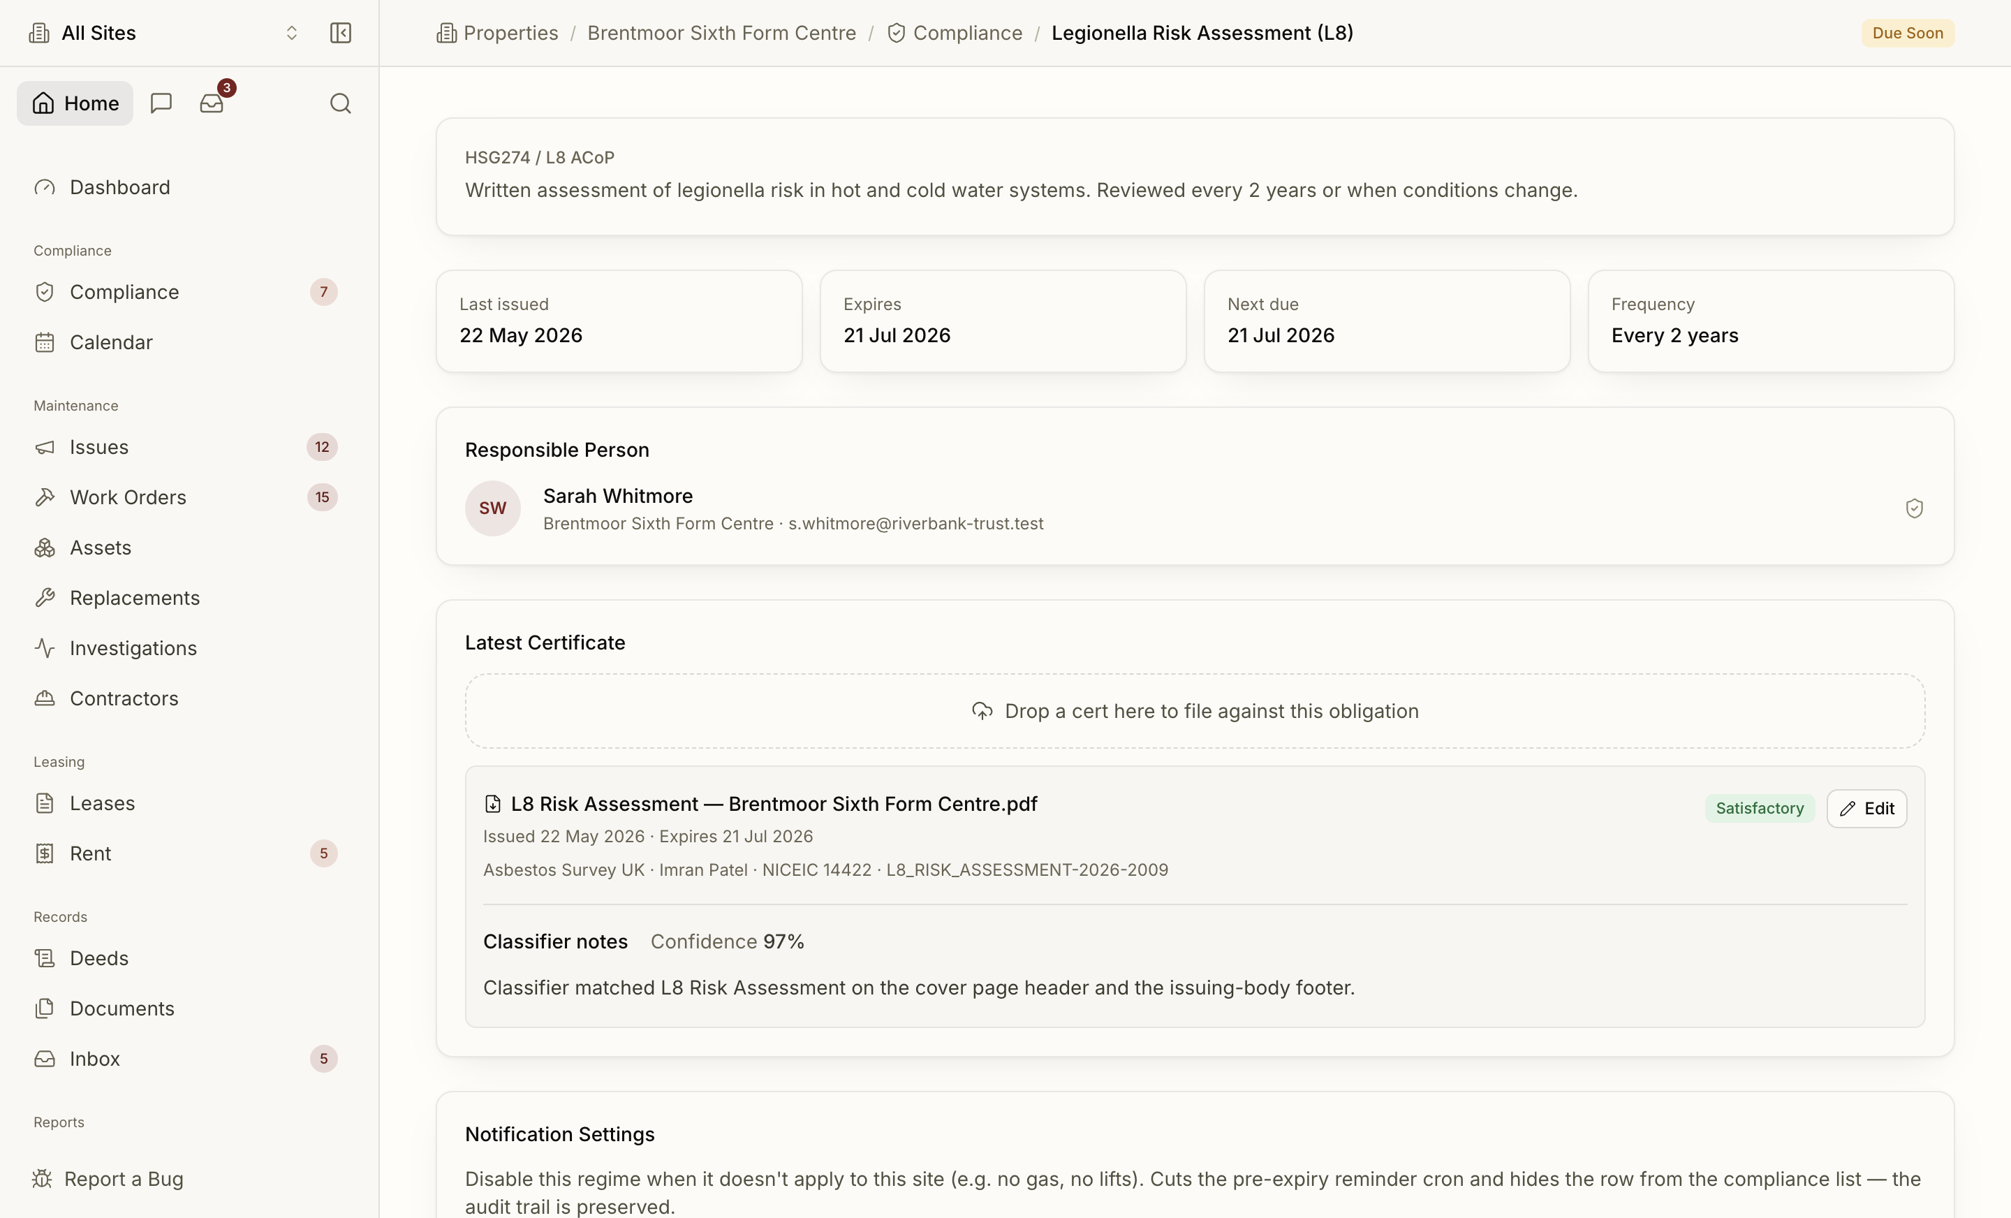Click the All Sites building icon
Image resolution: width=2011 pixels, height=1218 pixels.
(39, 33)
